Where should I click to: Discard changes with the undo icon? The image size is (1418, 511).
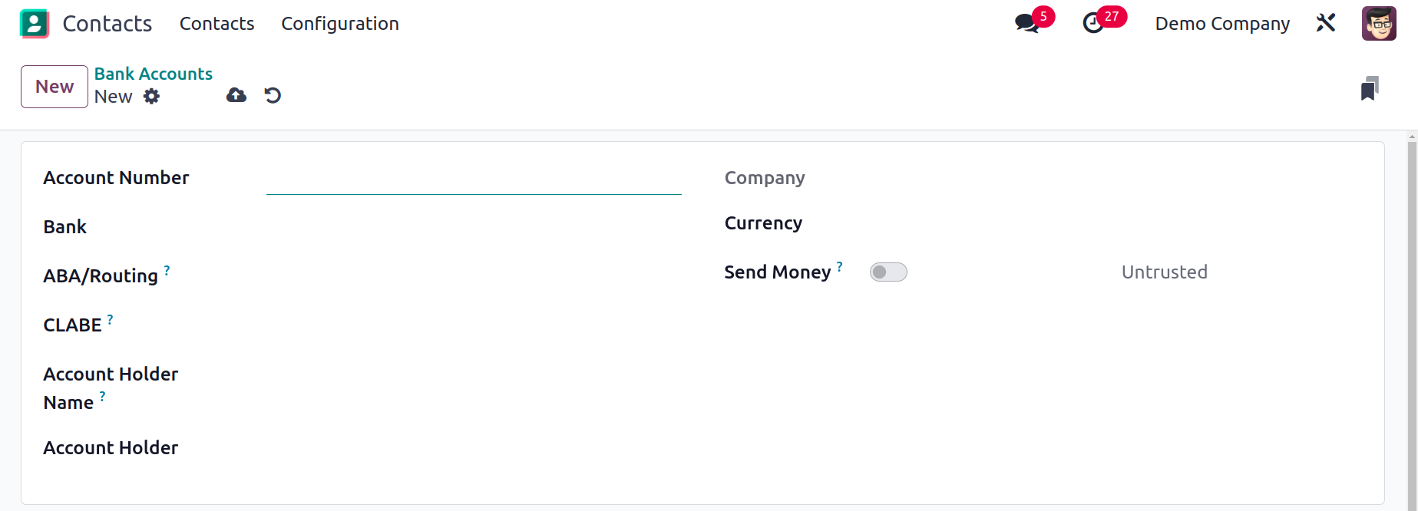273,95
